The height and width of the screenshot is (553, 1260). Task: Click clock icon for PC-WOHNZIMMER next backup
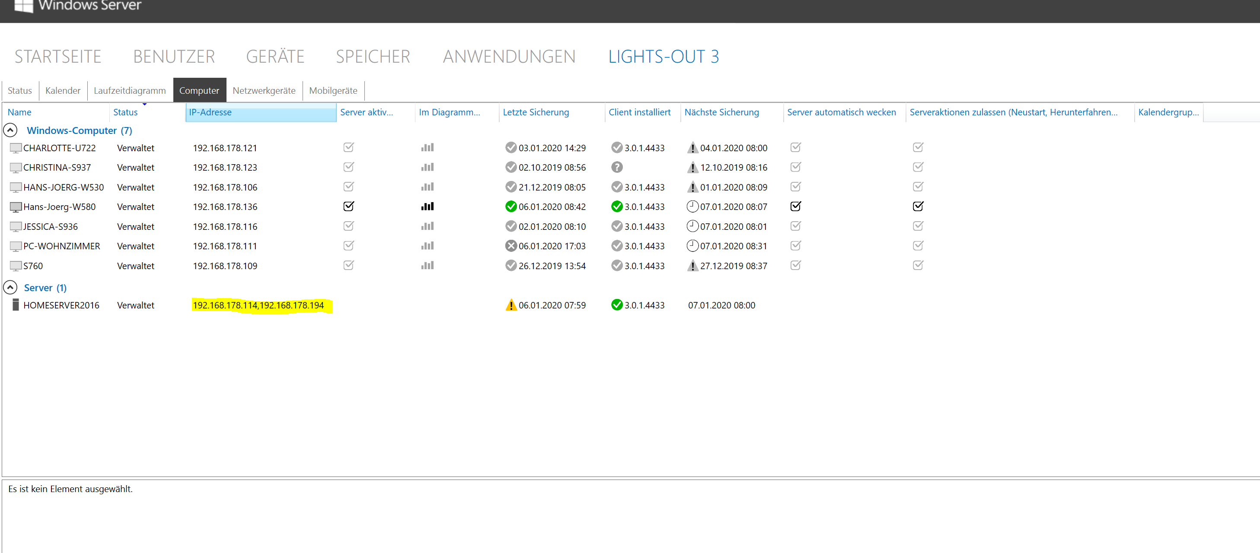tap(692, 245)
